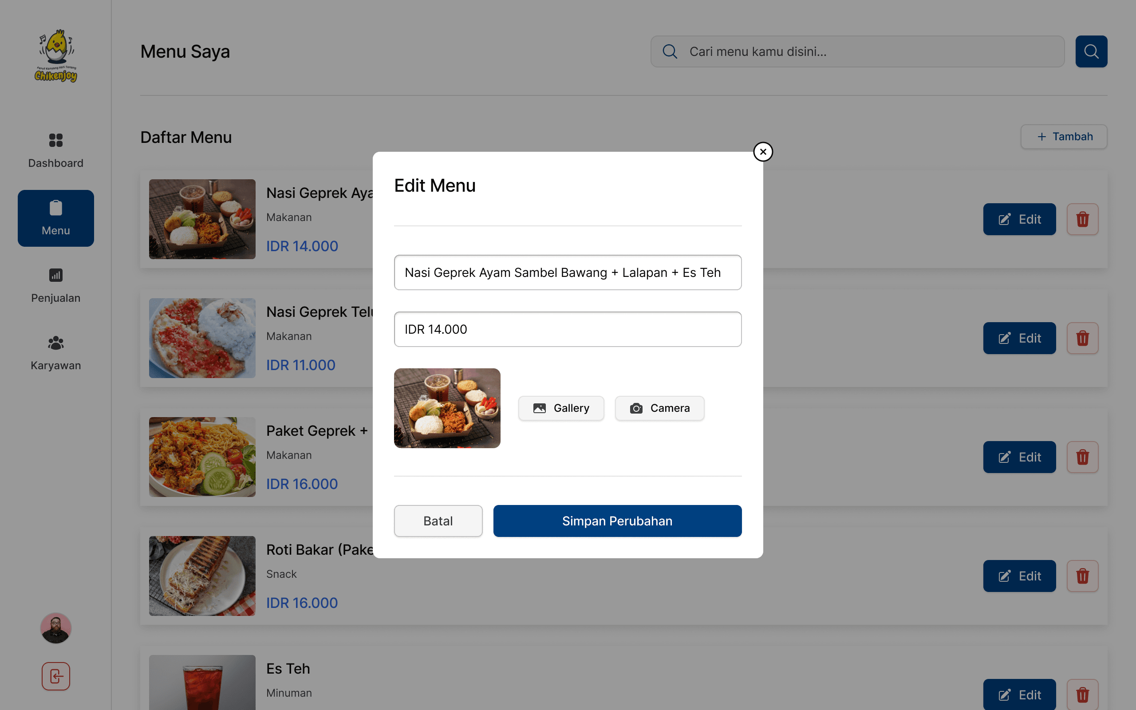The width and height of the screenshot is (1136, 710).
Task: Go to the Penjualan section
Action: [56, 285]
